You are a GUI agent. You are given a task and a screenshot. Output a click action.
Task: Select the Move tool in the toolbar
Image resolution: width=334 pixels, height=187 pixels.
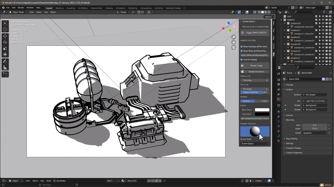click(5, 36)
